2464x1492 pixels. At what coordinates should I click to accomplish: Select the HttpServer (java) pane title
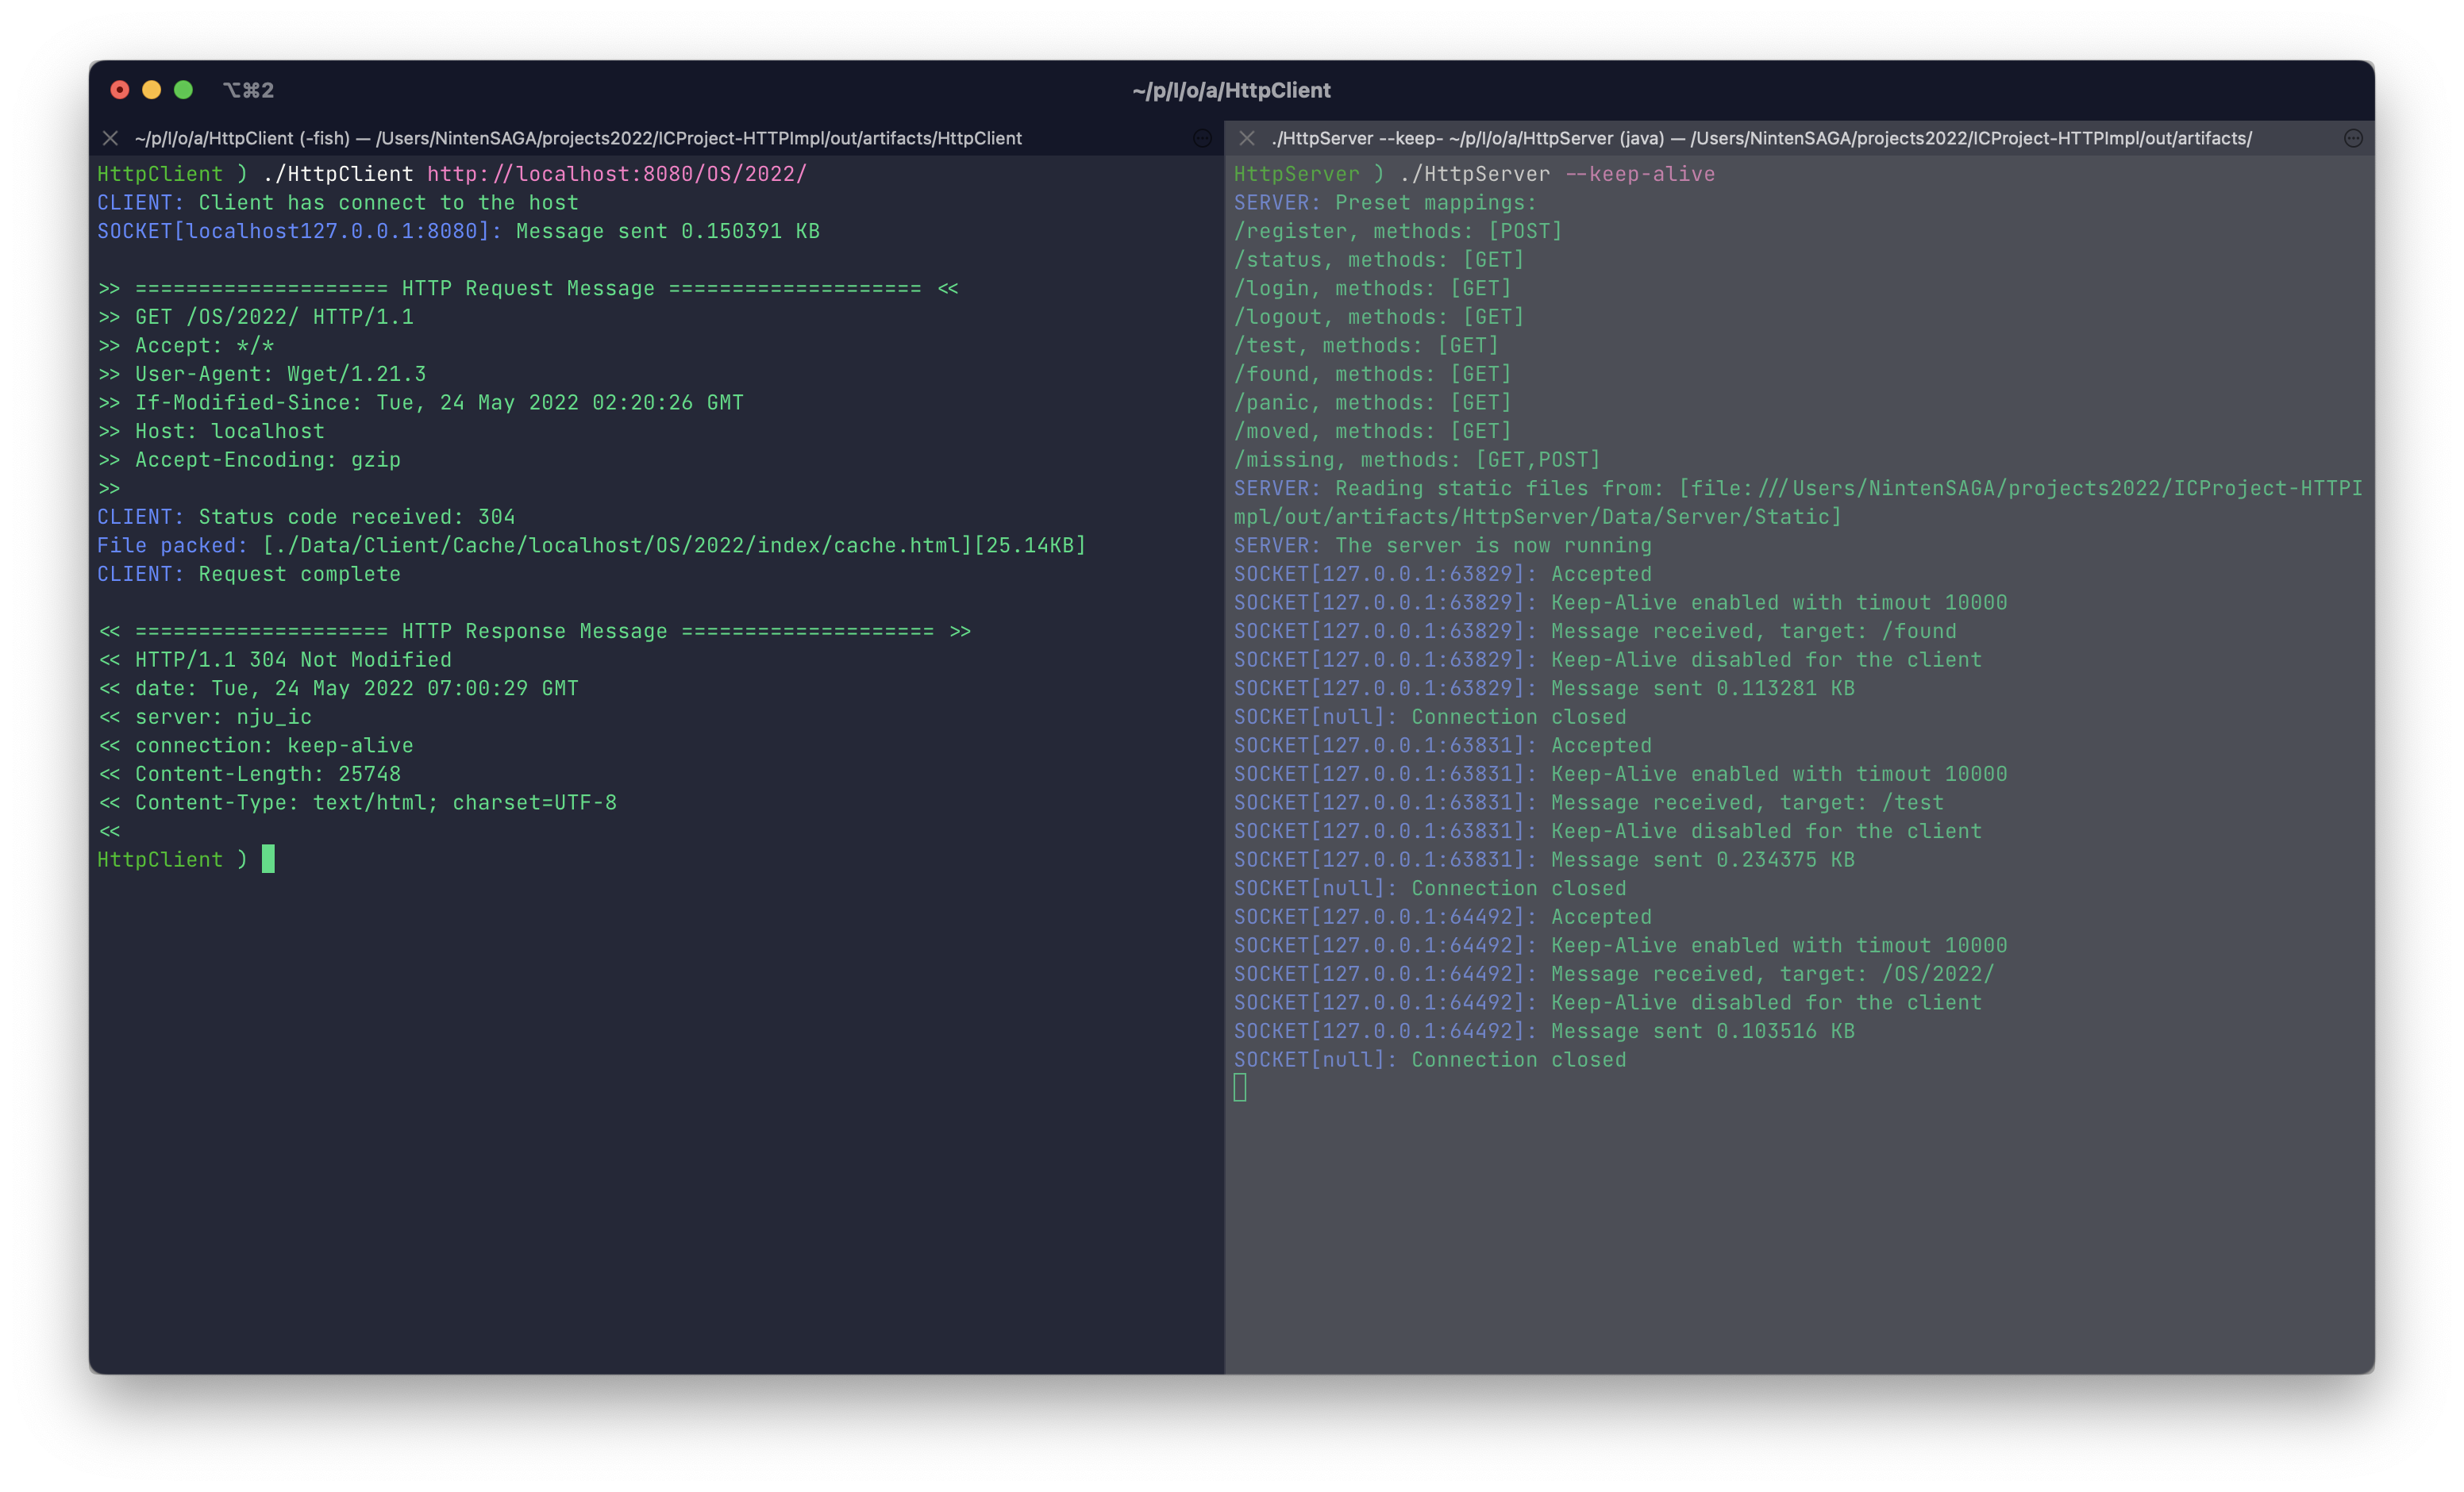coord(1760,138)
